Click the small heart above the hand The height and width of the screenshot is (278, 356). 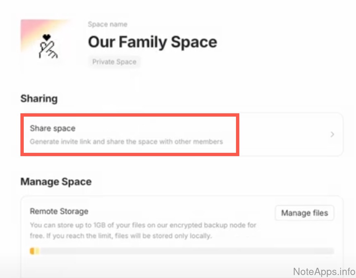[47, 38]
